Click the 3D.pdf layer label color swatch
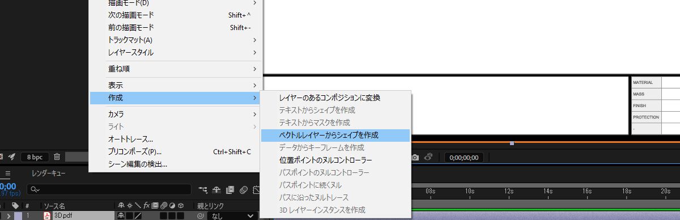680x220 pixels. click(x=18, y=216)
